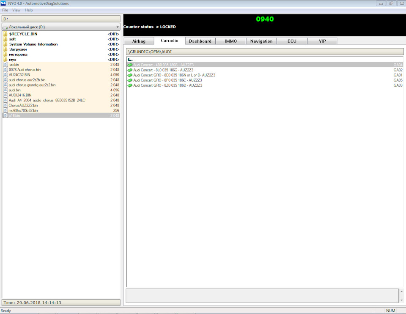Click the green chip icon for 8L0 035 186G

130,70
